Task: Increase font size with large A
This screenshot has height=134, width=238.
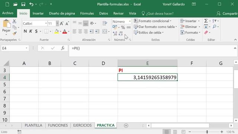Action: point(61,23)
